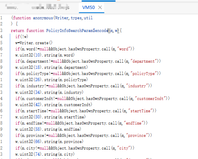The image size is (198, 159).
Task: Click w.uint32(18).string(m.department) line
Action: click(x=51, y=67)
